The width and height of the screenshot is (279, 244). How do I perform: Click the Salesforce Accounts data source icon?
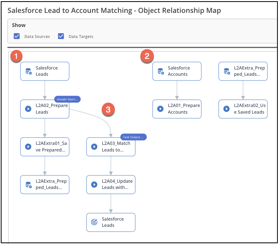tap(161, 71)
